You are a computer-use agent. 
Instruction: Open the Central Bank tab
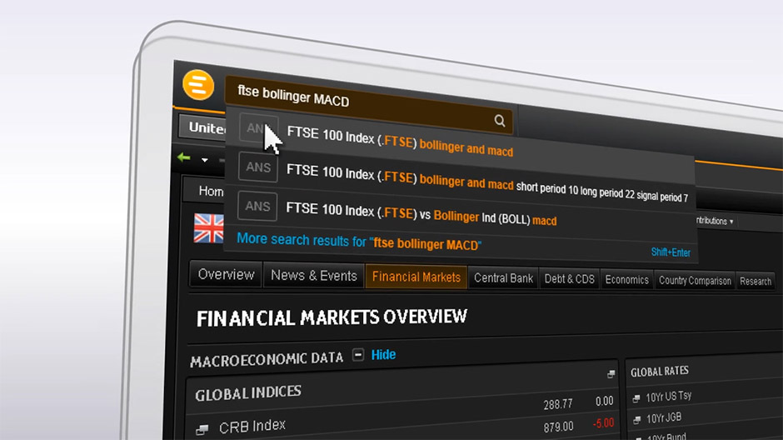point(503,278)
